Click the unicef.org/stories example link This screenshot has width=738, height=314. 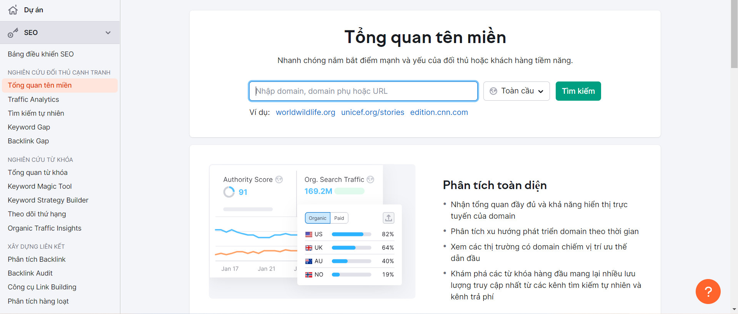tap(373, 112)
